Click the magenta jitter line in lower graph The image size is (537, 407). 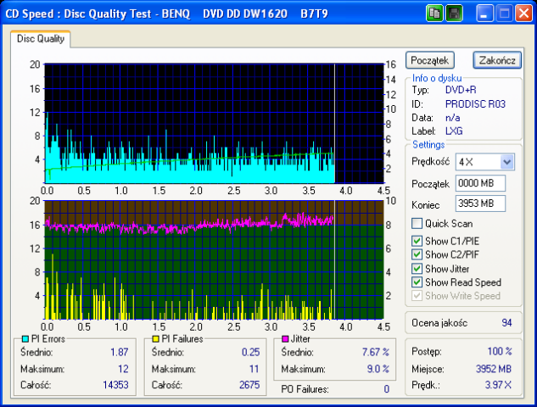point(188,226)
